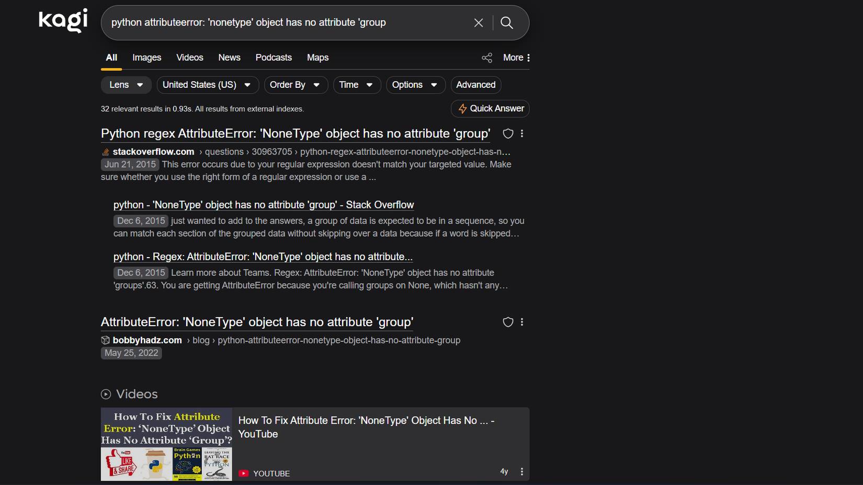Switch to the Images tab

(x=146, y=57)
